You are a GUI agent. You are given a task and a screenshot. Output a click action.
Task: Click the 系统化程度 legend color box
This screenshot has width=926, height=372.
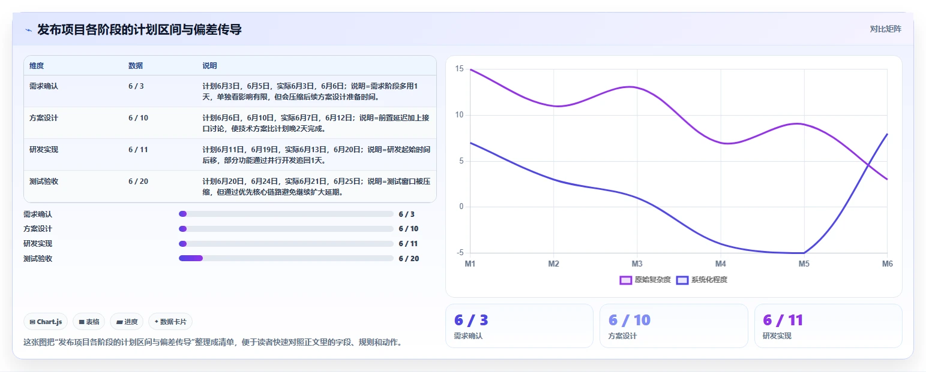pos(682,280)
